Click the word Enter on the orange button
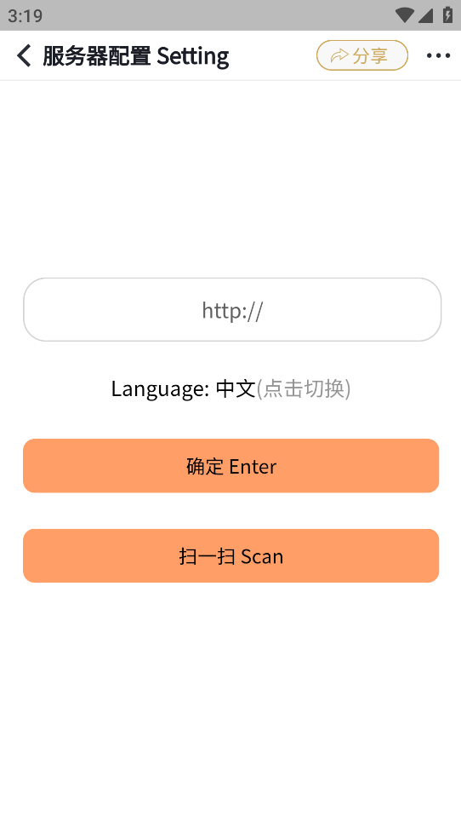Screen dimensions: 461x822 [x=253, y=466]
